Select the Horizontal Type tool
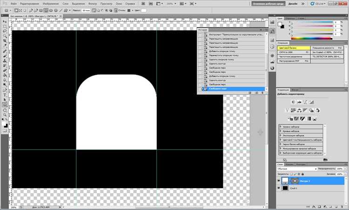Screen dimensions: 349x210 [x=5, y=95]
